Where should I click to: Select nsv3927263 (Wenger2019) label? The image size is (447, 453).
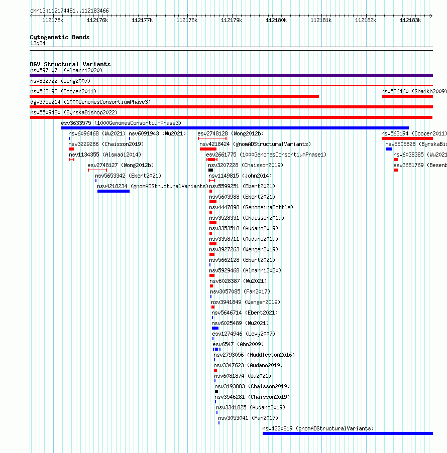tap(244, 249)
